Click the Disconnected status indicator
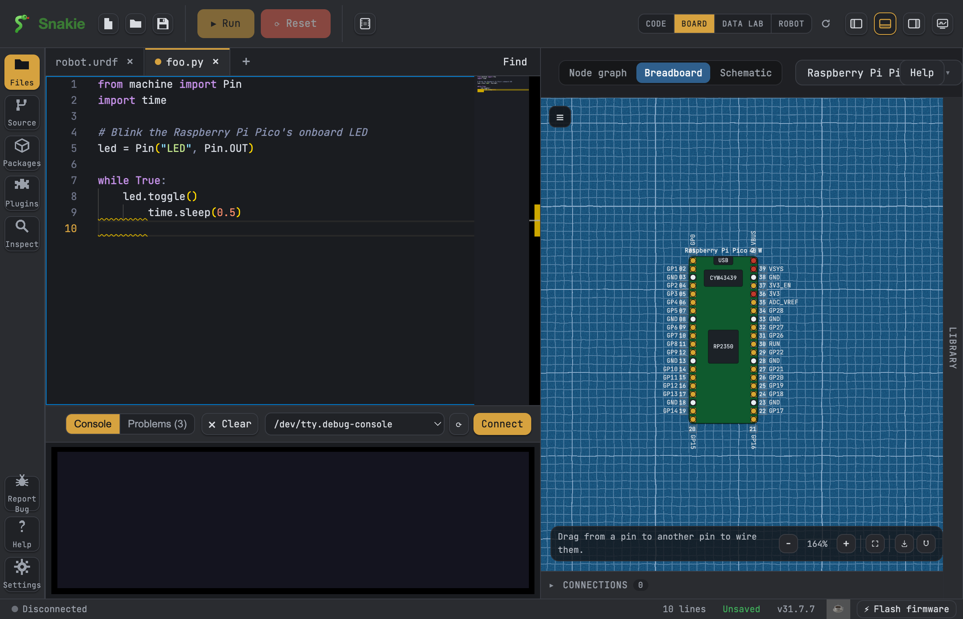 click(x=49, y=609)
